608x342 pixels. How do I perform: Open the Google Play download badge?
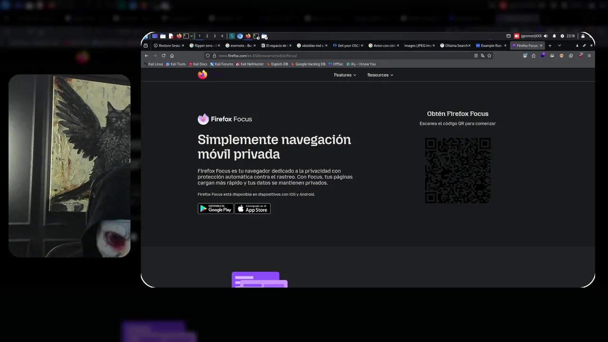coord(216,209)
